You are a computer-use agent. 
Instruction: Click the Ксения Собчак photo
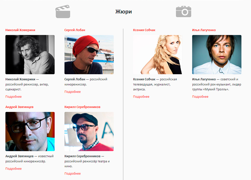point(158,55)
